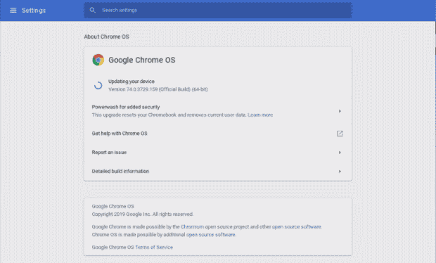The image size is (436, 263).
Task: Click the Settings title in header
Action: [x=34, y=11]
